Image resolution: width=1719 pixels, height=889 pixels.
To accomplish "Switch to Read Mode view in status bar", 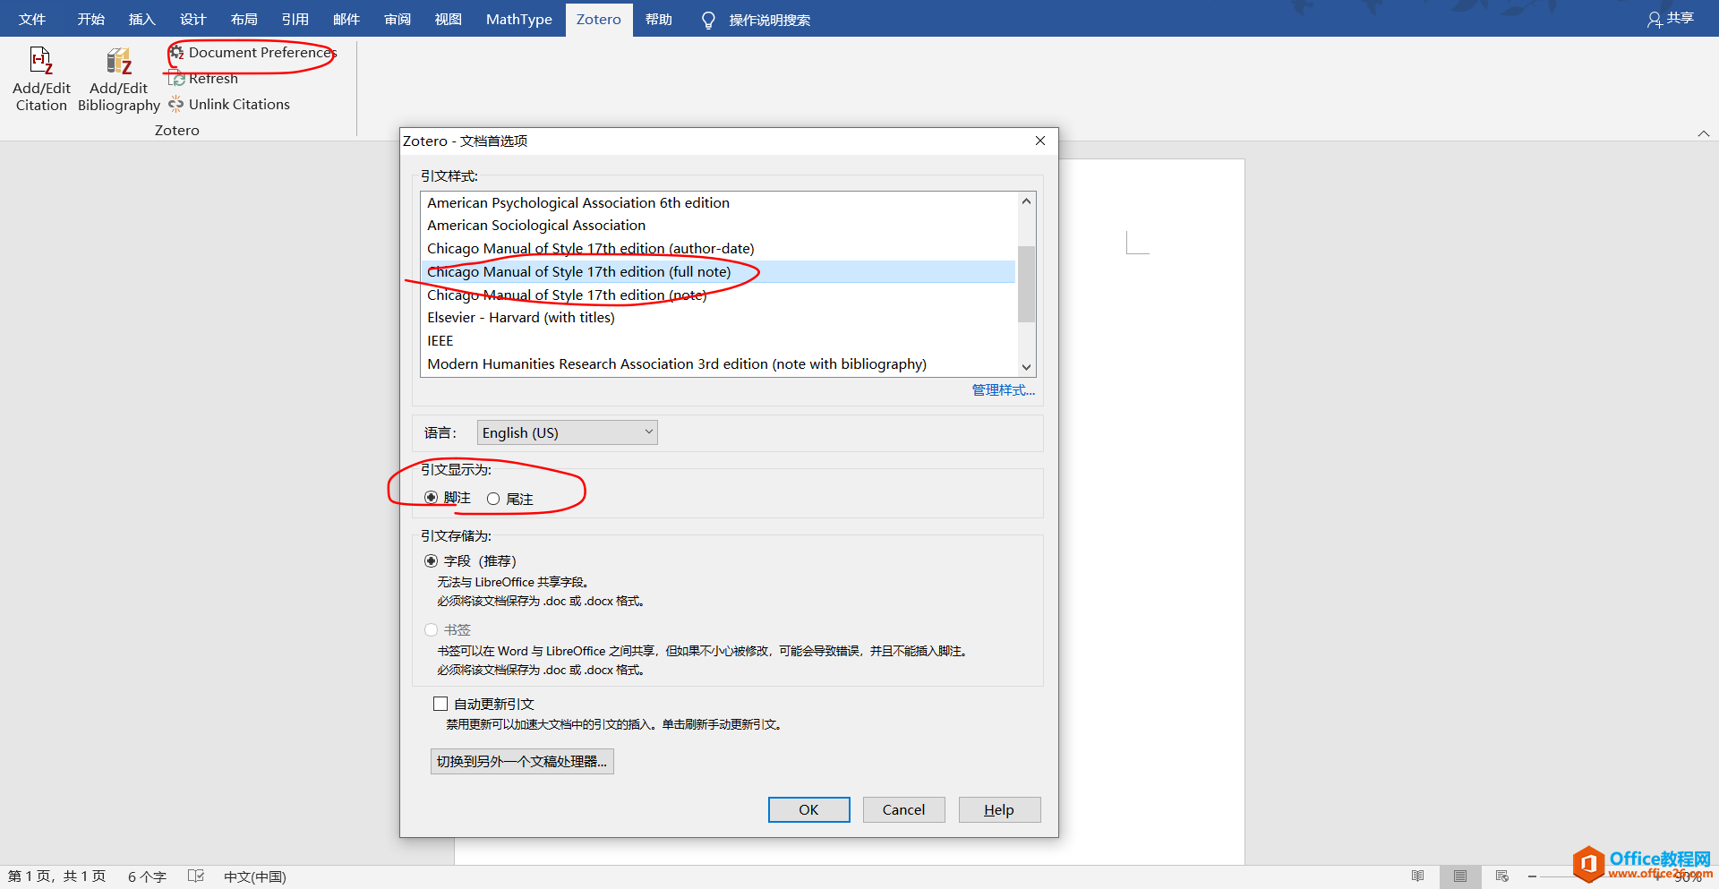I will tap(1417, 876).
